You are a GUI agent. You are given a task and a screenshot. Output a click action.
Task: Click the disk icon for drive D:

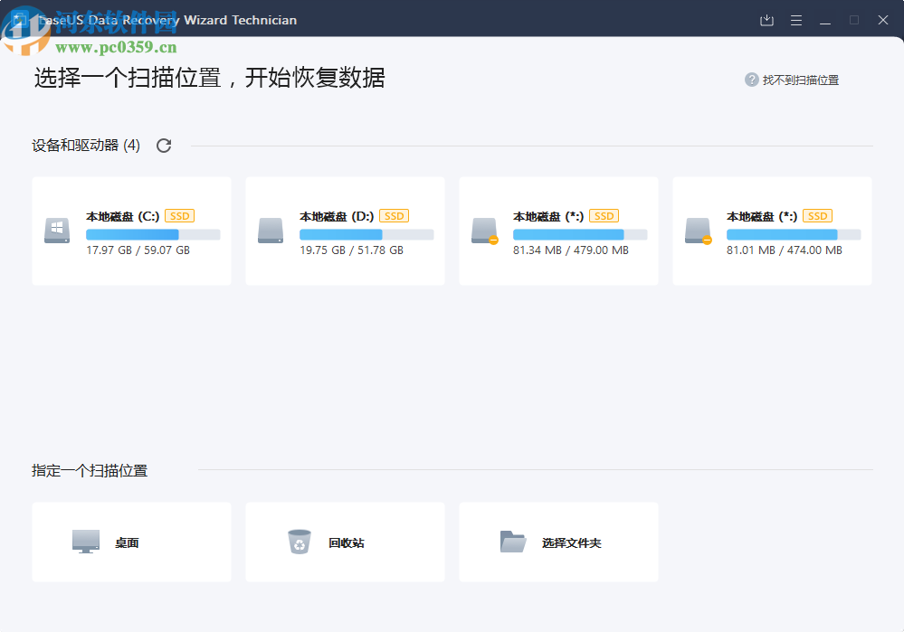click(271, 231)
